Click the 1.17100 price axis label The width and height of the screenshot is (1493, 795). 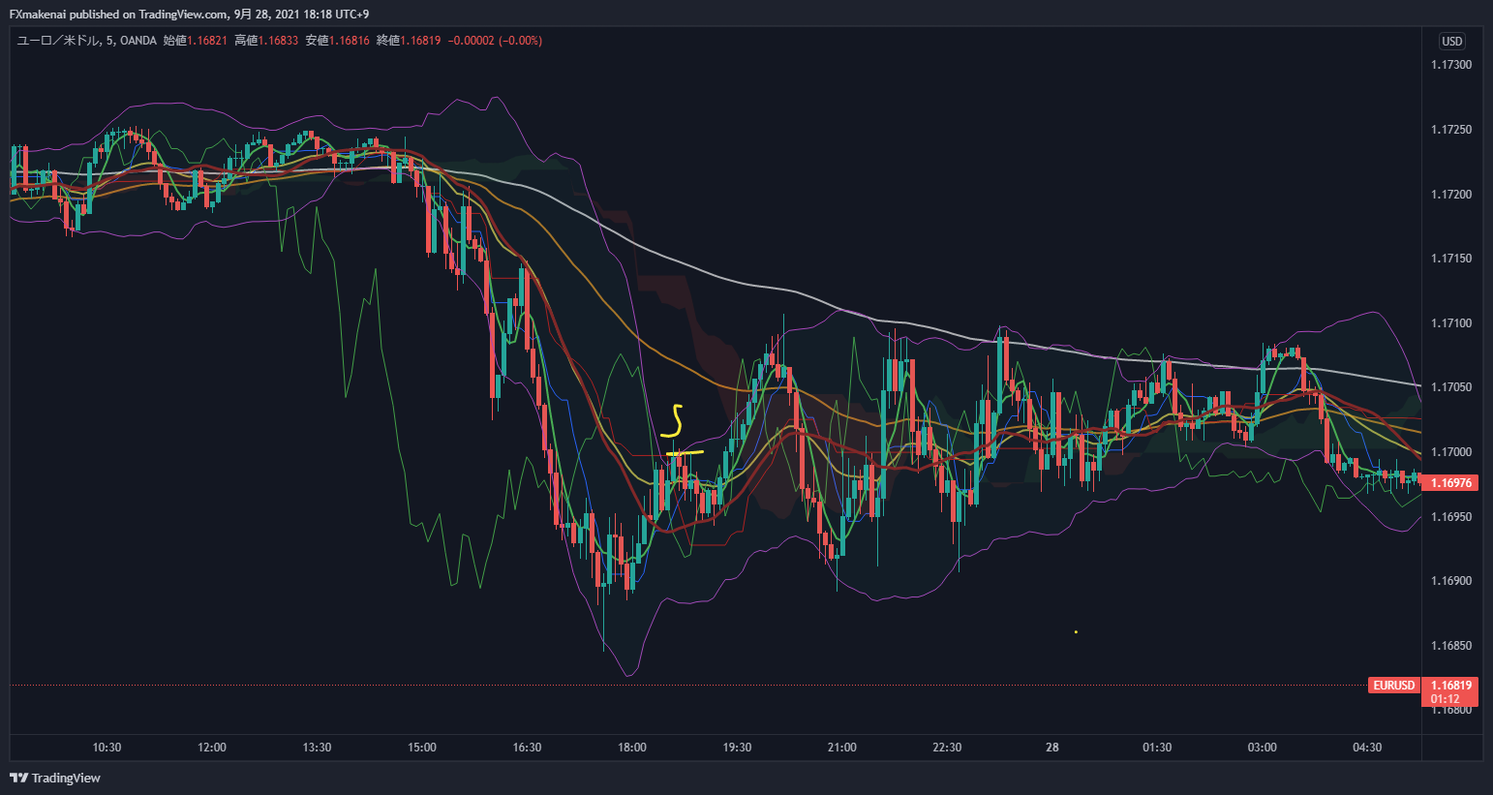click(1451, 323)
